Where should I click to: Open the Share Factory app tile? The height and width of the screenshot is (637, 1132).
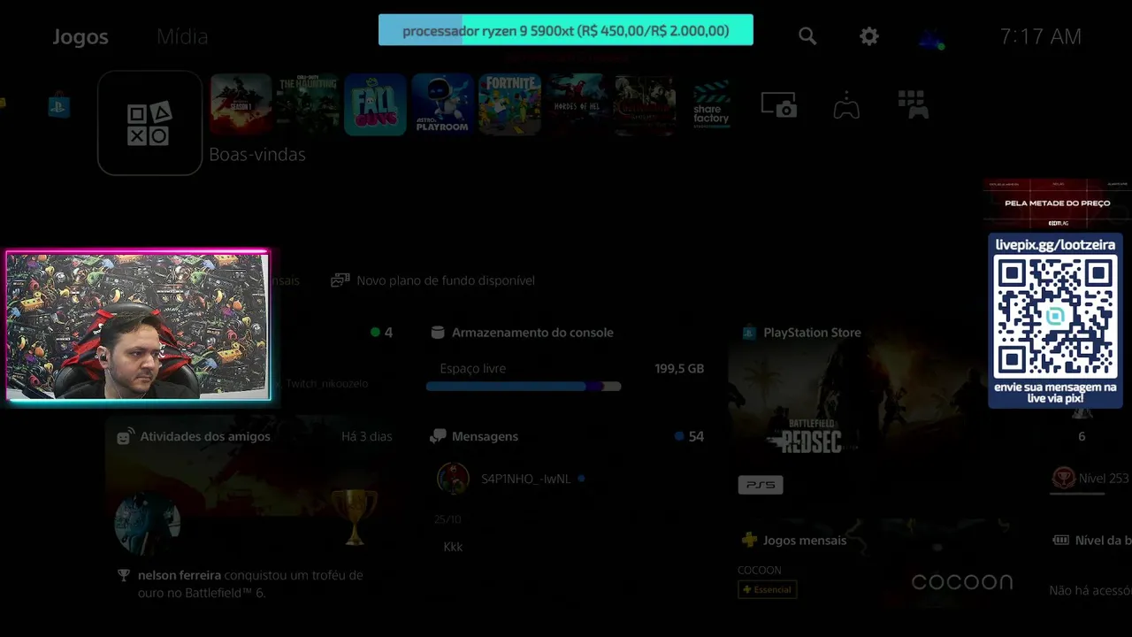tap(711, 104)
